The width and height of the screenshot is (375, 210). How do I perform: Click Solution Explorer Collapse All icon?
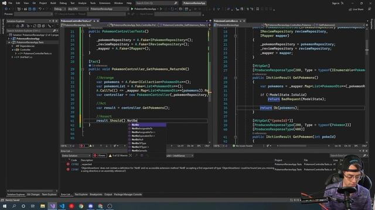[x=39, y=26]
